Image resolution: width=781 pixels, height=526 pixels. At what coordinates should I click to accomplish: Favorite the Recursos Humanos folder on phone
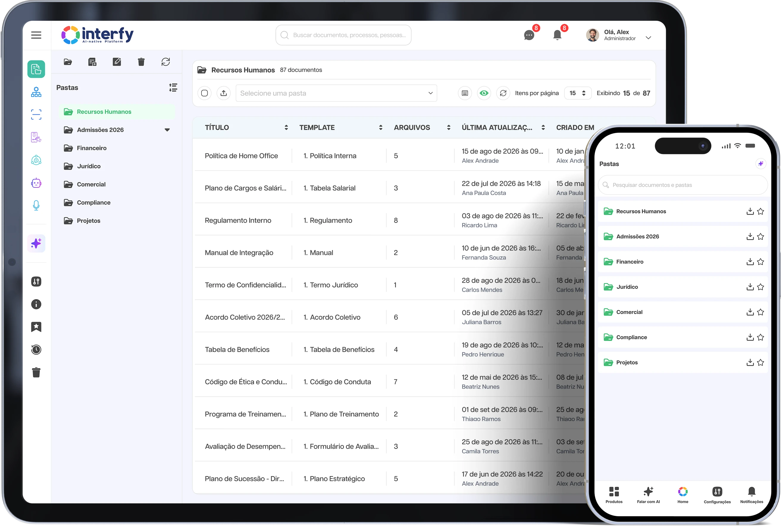click(760, 211)
